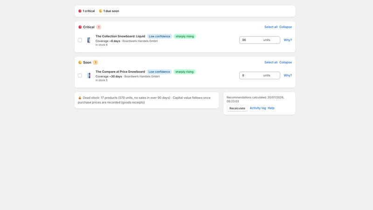Image resolution: width=373 pixels, height=210 pixels.
Task: Open The Compare at Price Snowboard thumbnail
Action: 89,76
